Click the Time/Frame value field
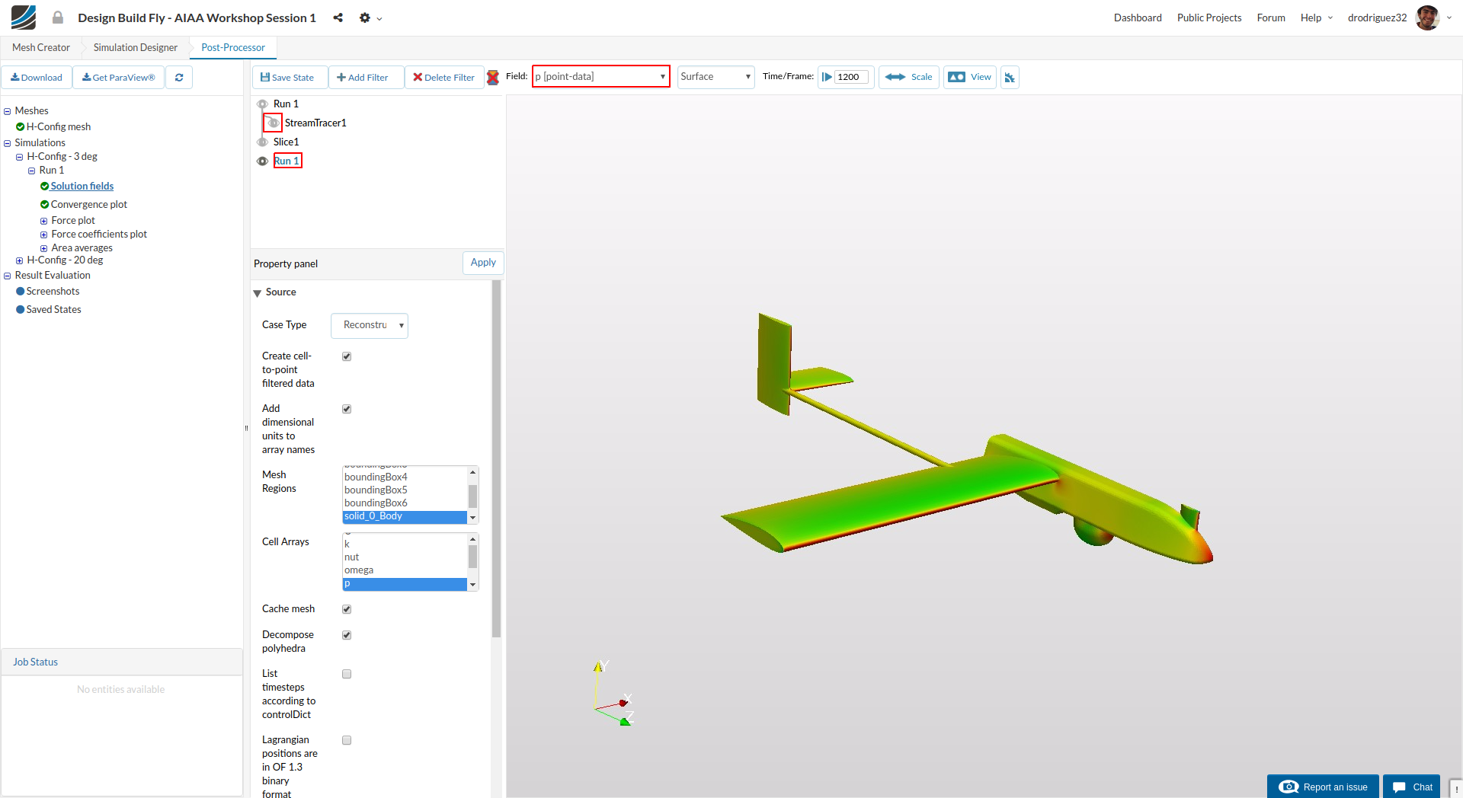1463x798 pixels. click(x=851, y=77)
